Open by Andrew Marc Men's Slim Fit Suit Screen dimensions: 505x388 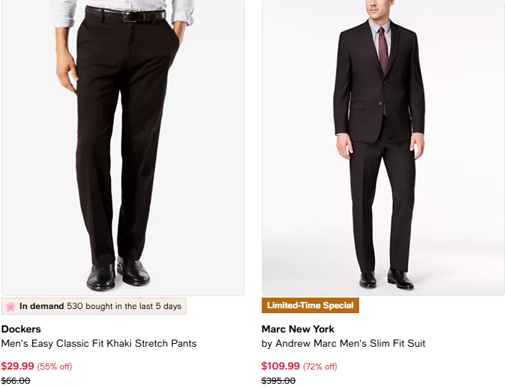(344, 344)
